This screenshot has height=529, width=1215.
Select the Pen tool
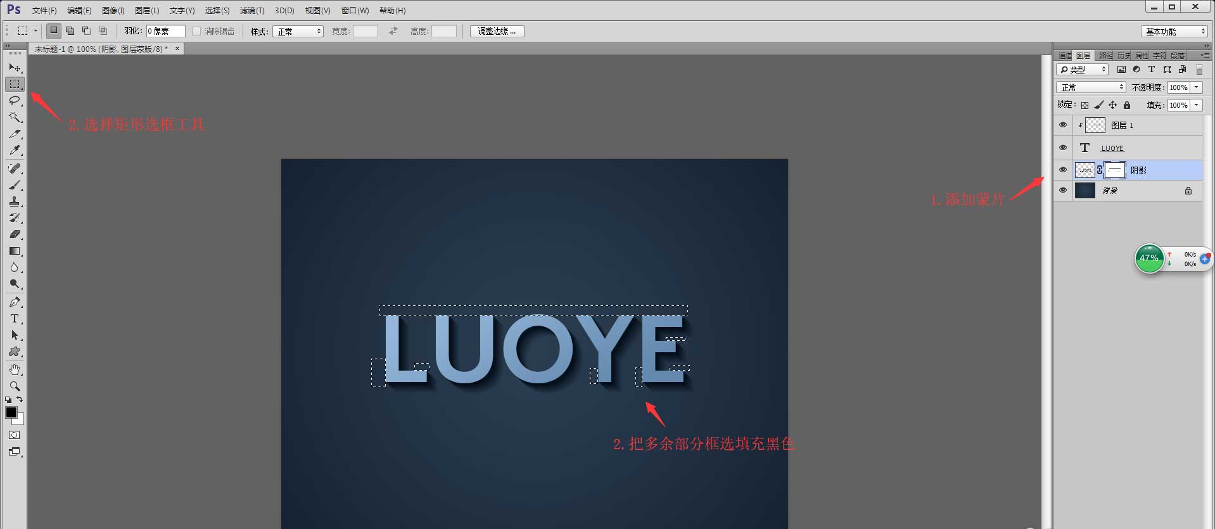click(x=15, y=302)
